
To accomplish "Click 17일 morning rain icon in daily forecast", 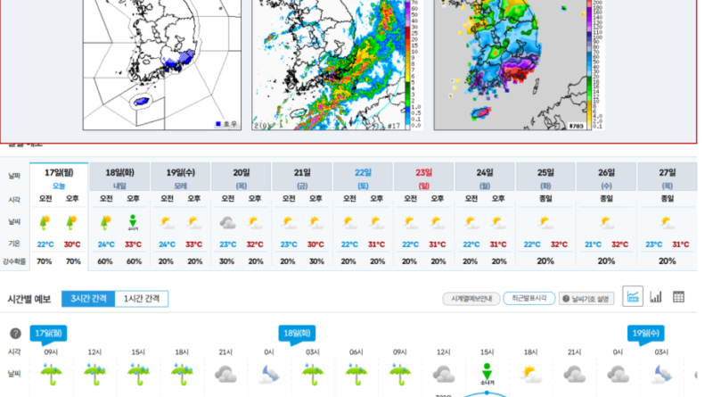I will [x=45, y=222].
